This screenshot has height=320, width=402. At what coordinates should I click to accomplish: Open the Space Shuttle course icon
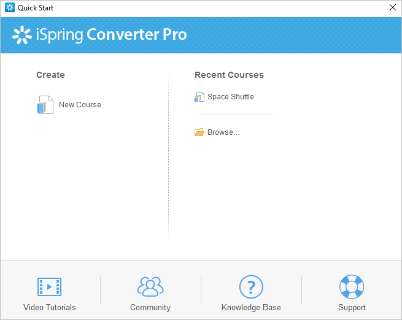pyautogui.click(x=199, y=97)
